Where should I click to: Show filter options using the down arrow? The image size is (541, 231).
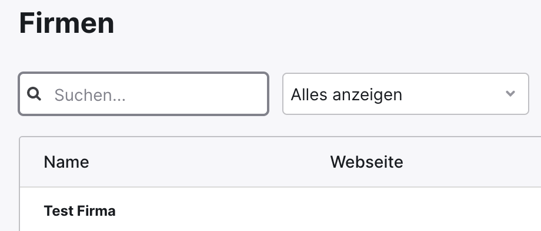510,93
